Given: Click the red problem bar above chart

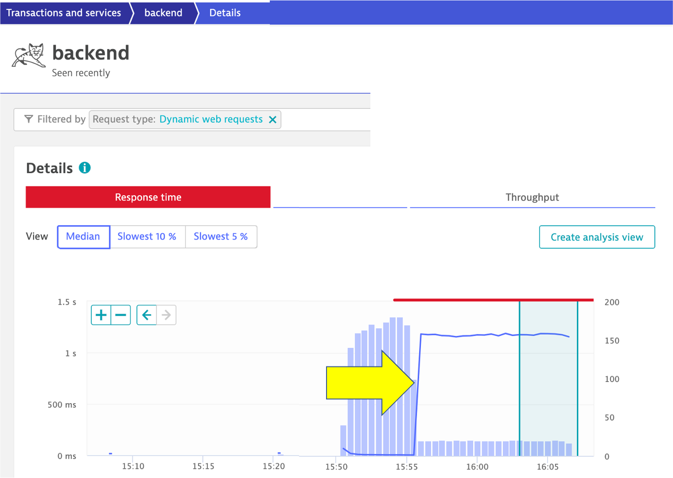Looking at the screenshot, I should 493,300.
